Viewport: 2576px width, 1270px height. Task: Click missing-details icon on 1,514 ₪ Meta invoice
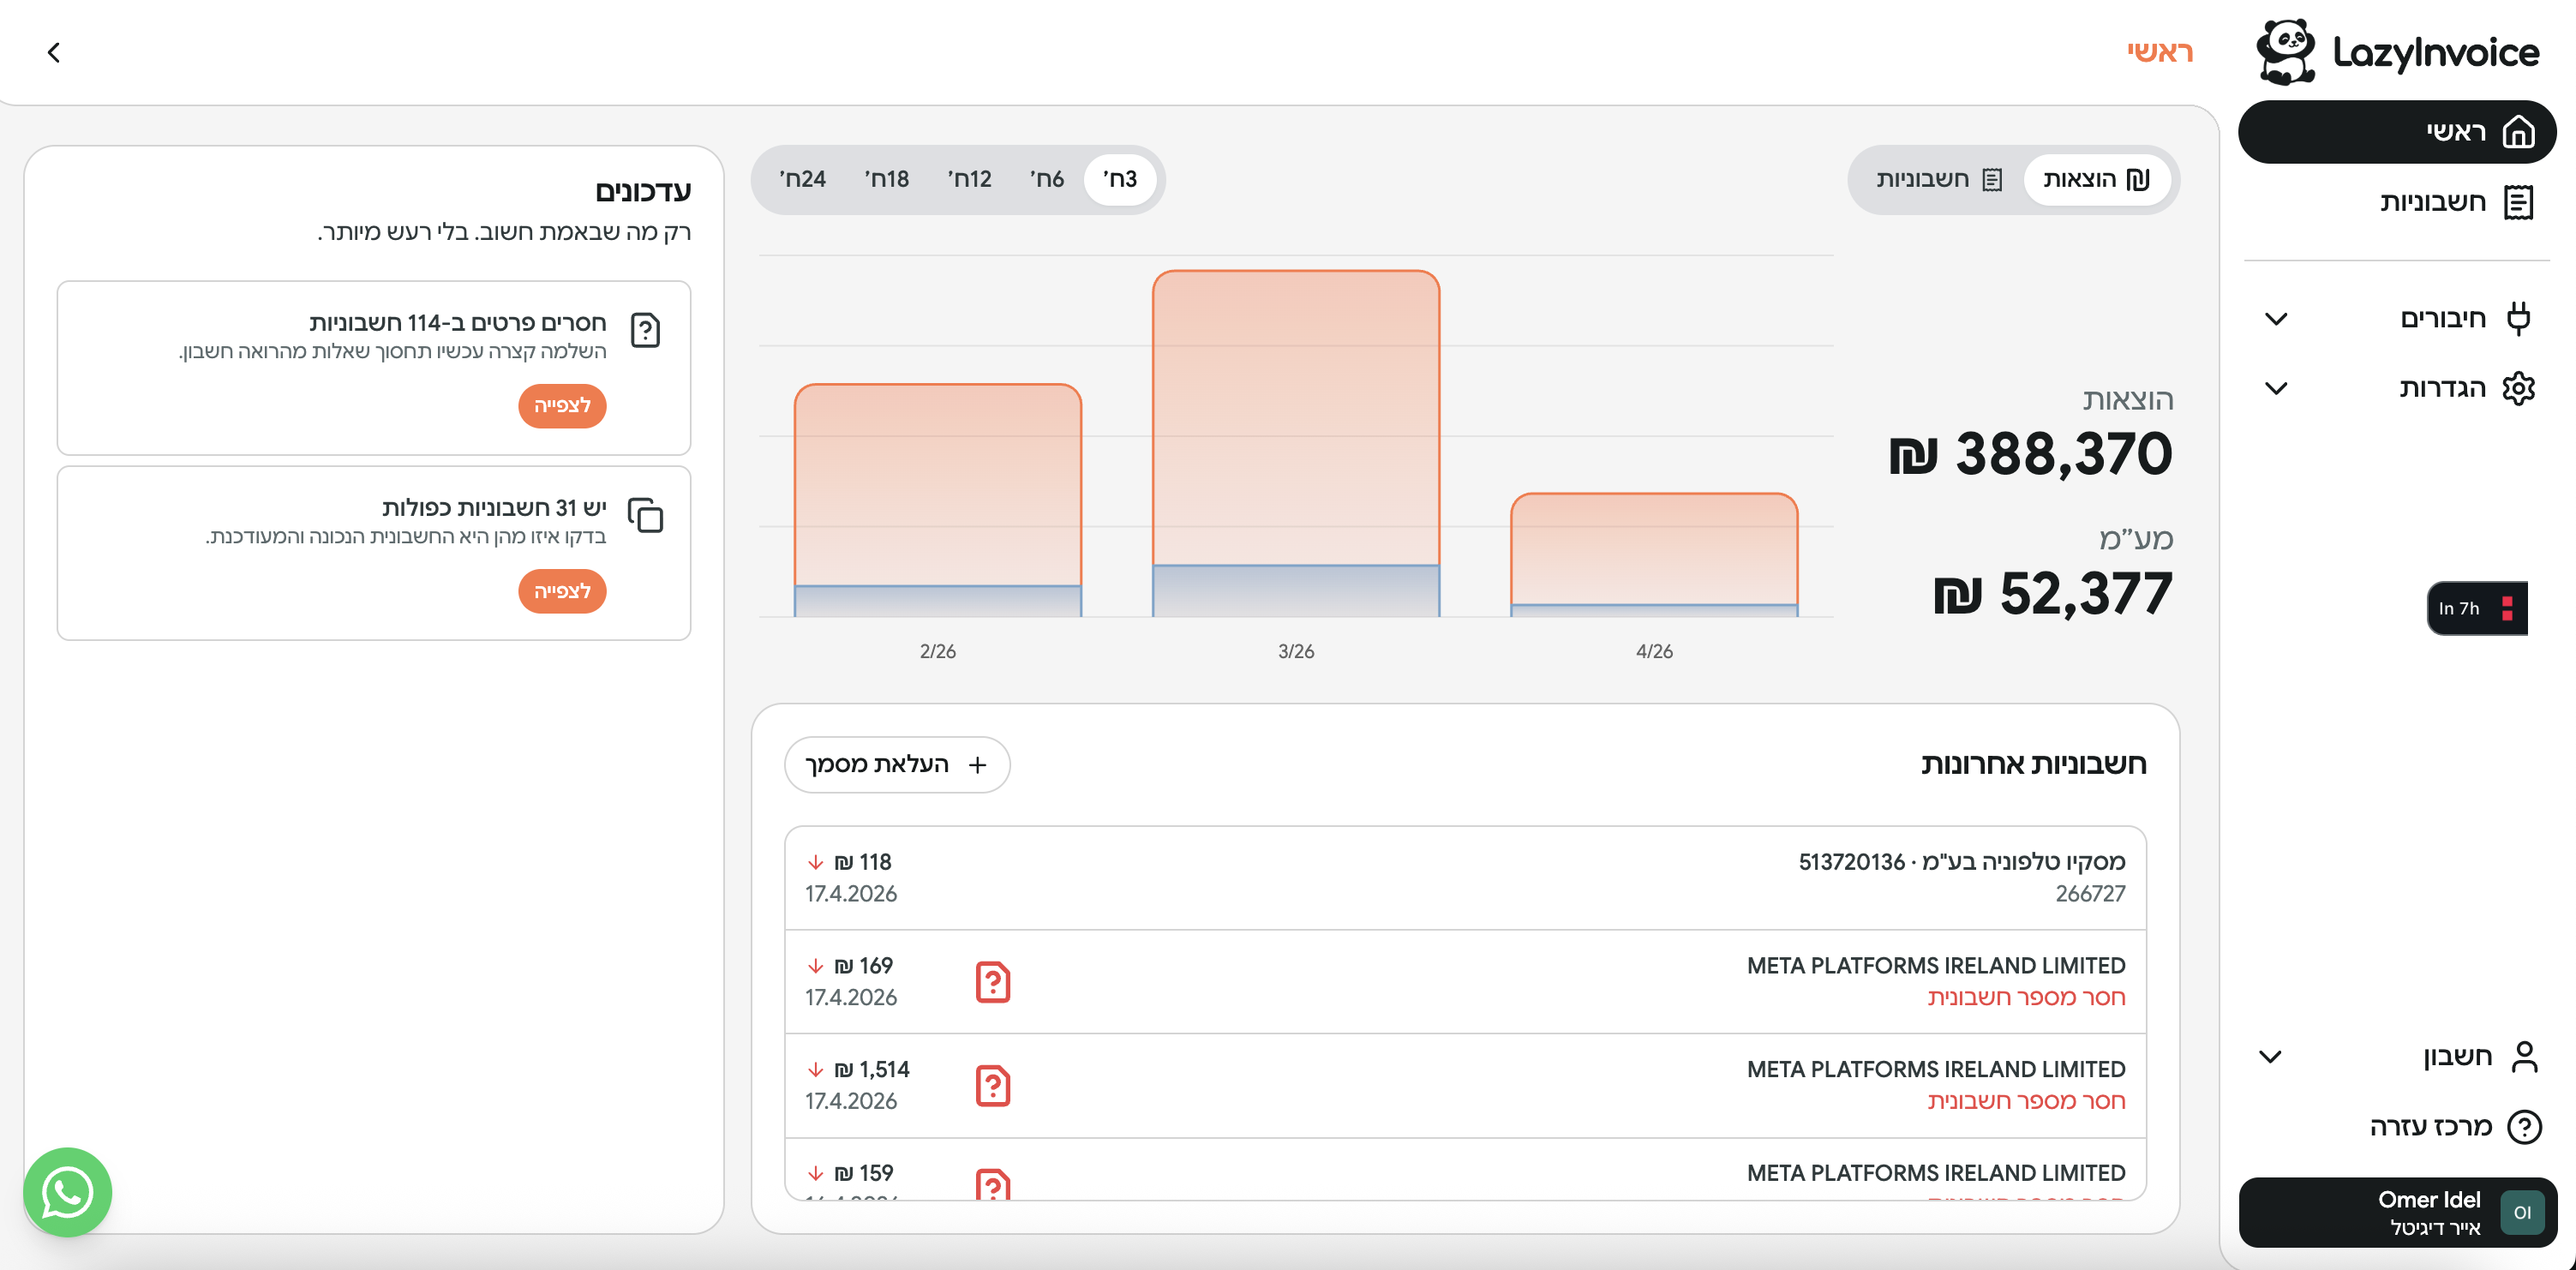(x=992, y=1085)
